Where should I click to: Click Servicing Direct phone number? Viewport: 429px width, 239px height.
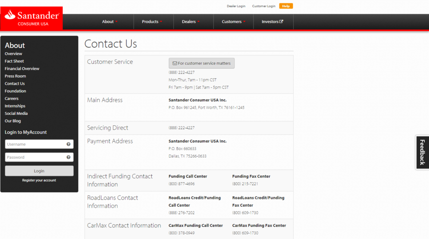(x=182, y=128)
